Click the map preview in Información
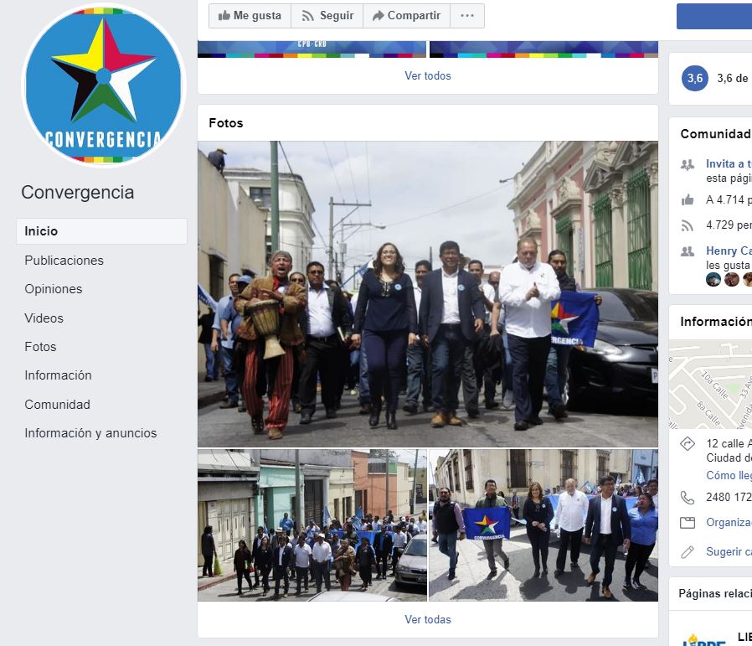 point(710,384)
